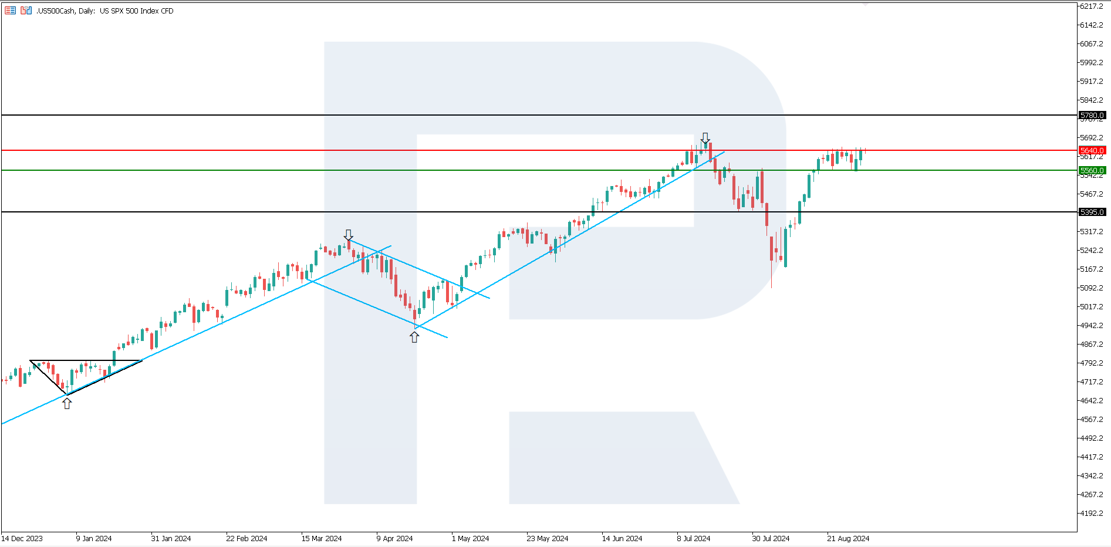Screen dimensions: 1111x547
Task: Select the green 5560.0 price level label
Action: (1092, 171)
